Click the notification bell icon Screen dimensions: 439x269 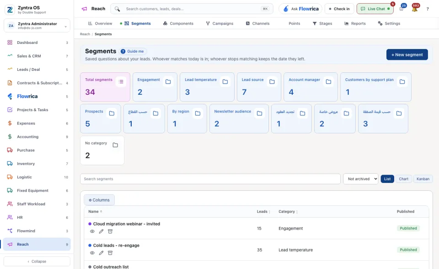tap(415, 9)
